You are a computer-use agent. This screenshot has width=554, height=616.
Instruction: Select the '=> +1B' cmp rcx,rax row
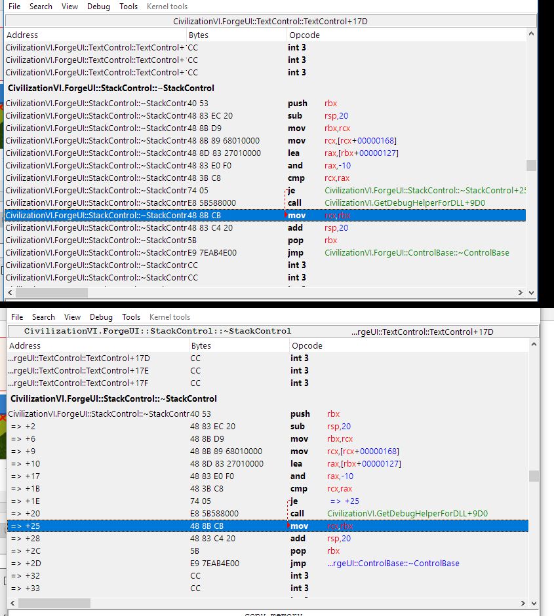268,489
